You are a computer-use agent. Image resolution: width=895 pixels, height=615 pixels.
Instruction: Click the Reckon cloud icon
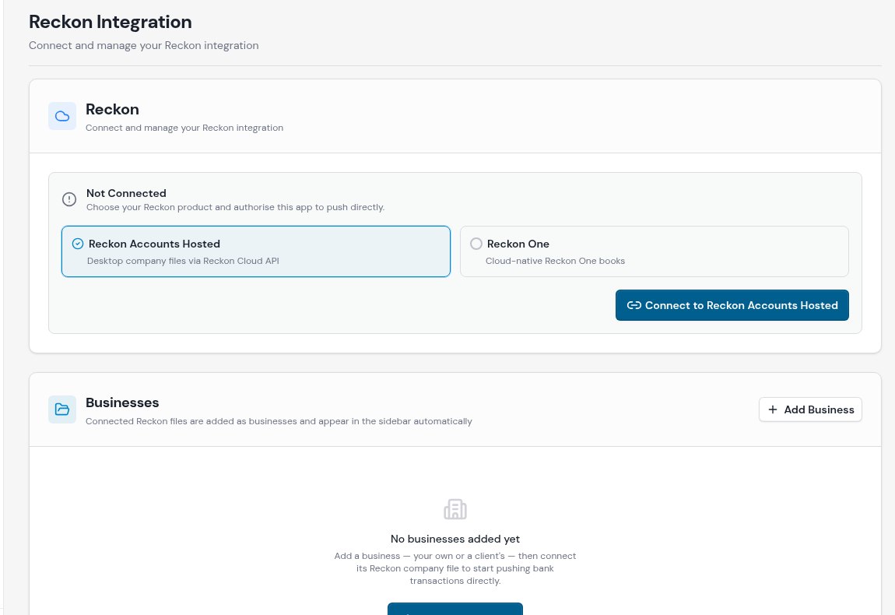[x=62, y=117]
